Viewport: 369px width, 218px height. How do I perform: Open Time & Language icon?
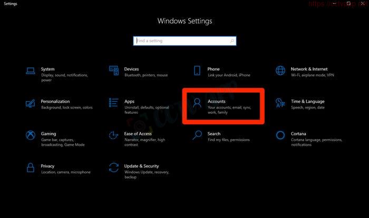[280, 103]
